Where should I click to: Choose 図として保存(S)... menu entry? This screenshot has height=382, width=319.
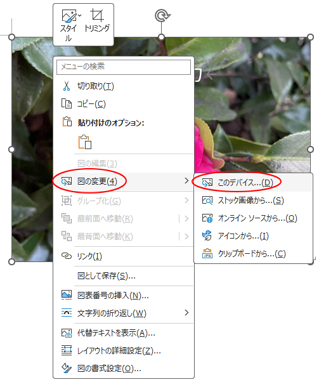pyautogui.click(x=124, y=276)
